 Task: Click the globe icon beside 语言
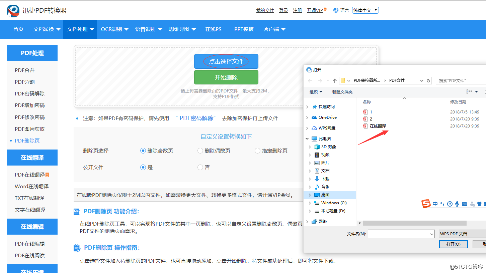(x=336, y=10)
